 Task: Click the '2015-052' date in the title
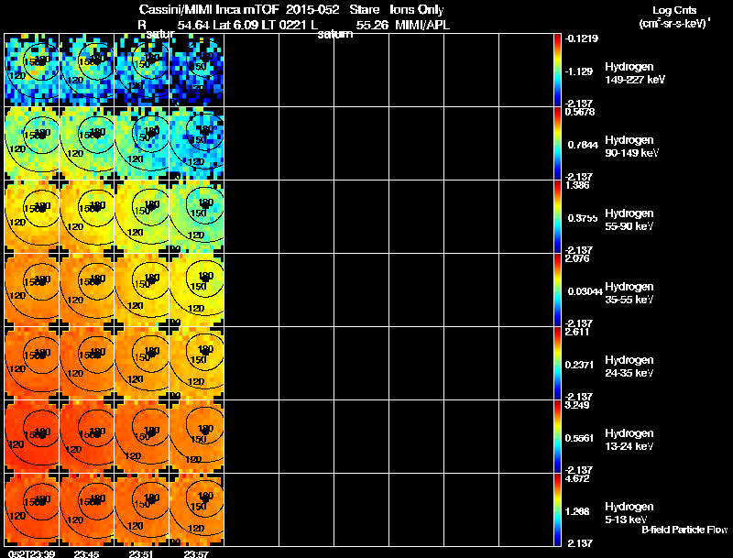312,9
